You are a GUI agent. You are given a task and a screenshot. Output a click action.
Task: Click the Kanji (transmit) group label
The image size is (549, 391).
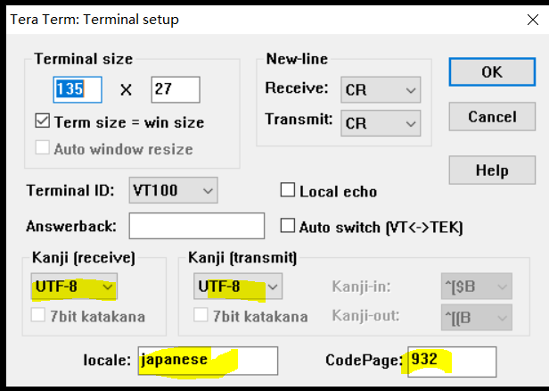point(242,258)
